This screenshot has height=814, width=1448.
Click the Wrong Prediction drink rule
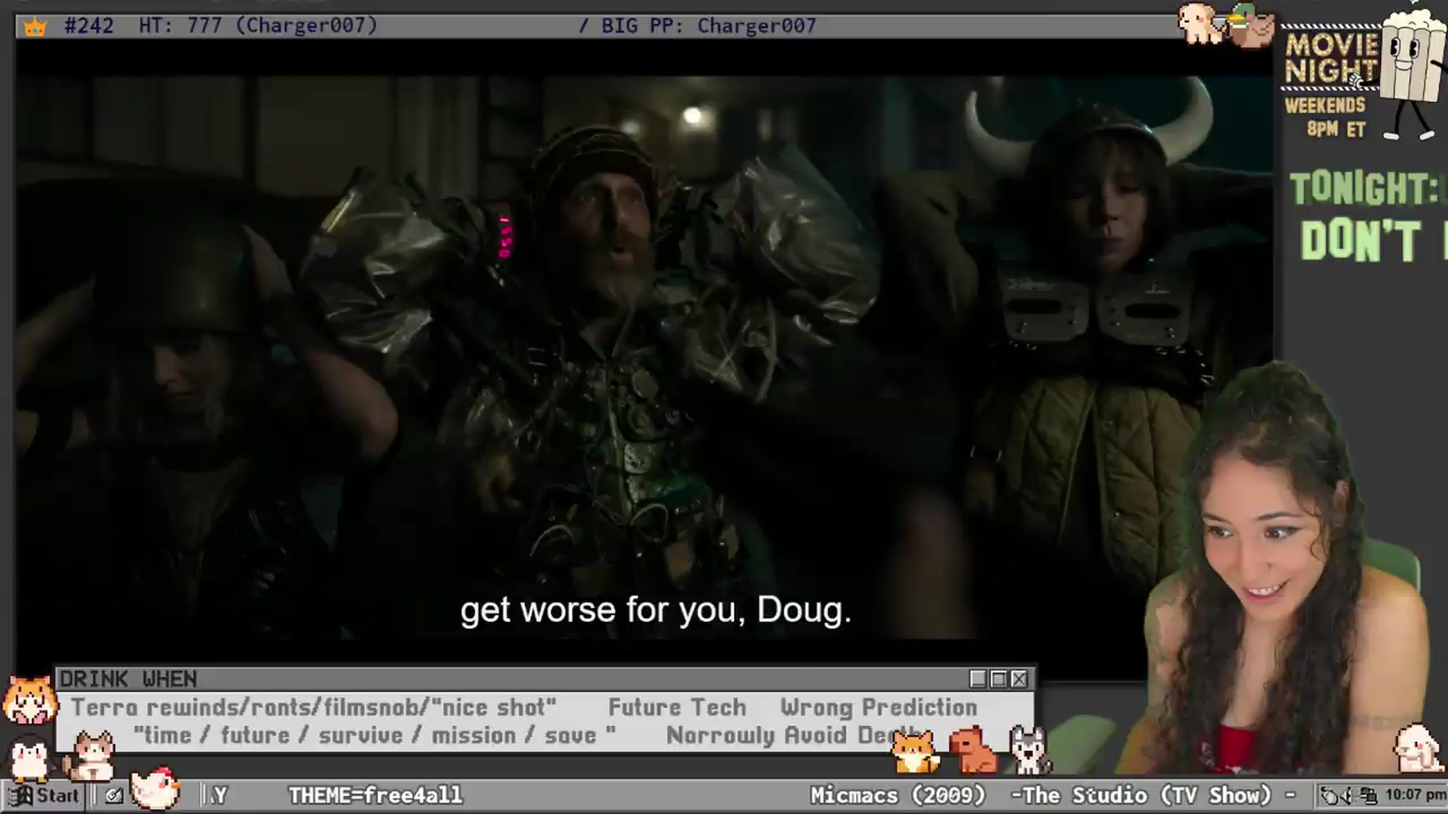(879, 708)
